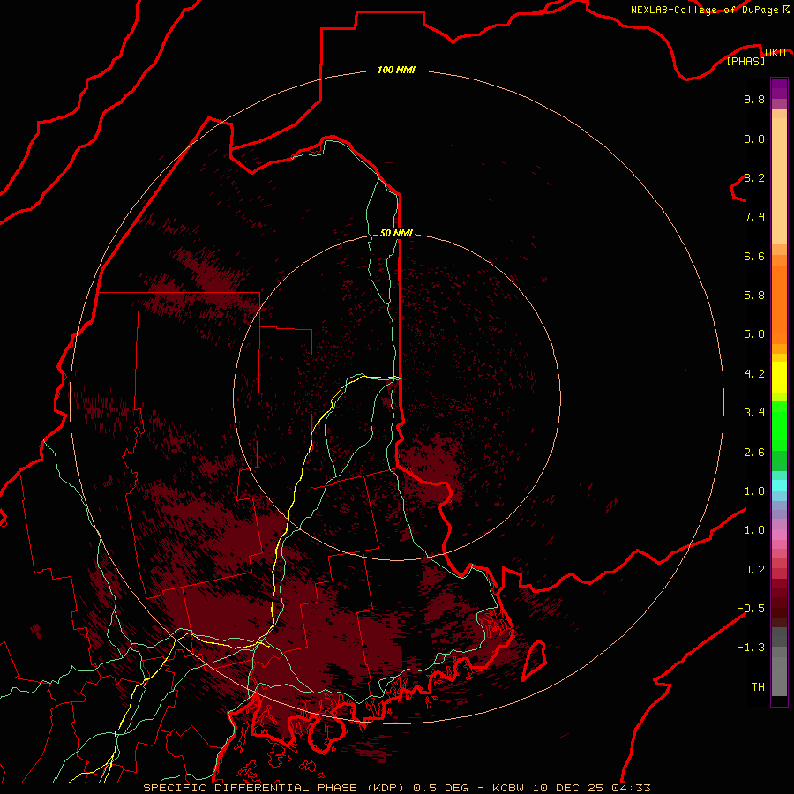Image resolution: width=794 pixels, height=794 pixels.
Task: Click the 8.2 scale label
Action: click(x=754, y=177)
